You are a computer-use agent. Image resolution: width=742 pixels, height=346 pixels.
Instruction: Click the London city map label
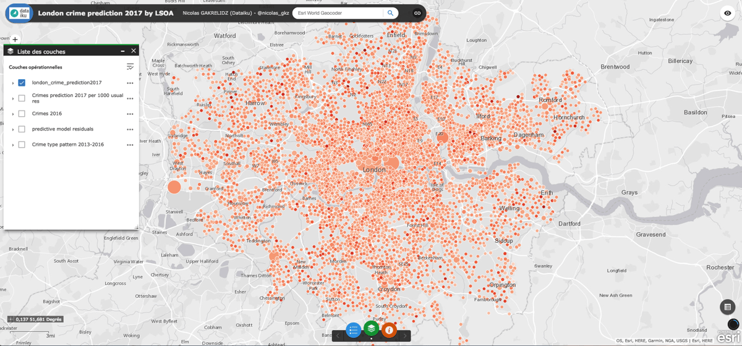click(x=374, y=169)
